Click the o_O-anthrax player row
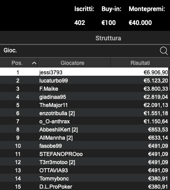 click(84, 121)
